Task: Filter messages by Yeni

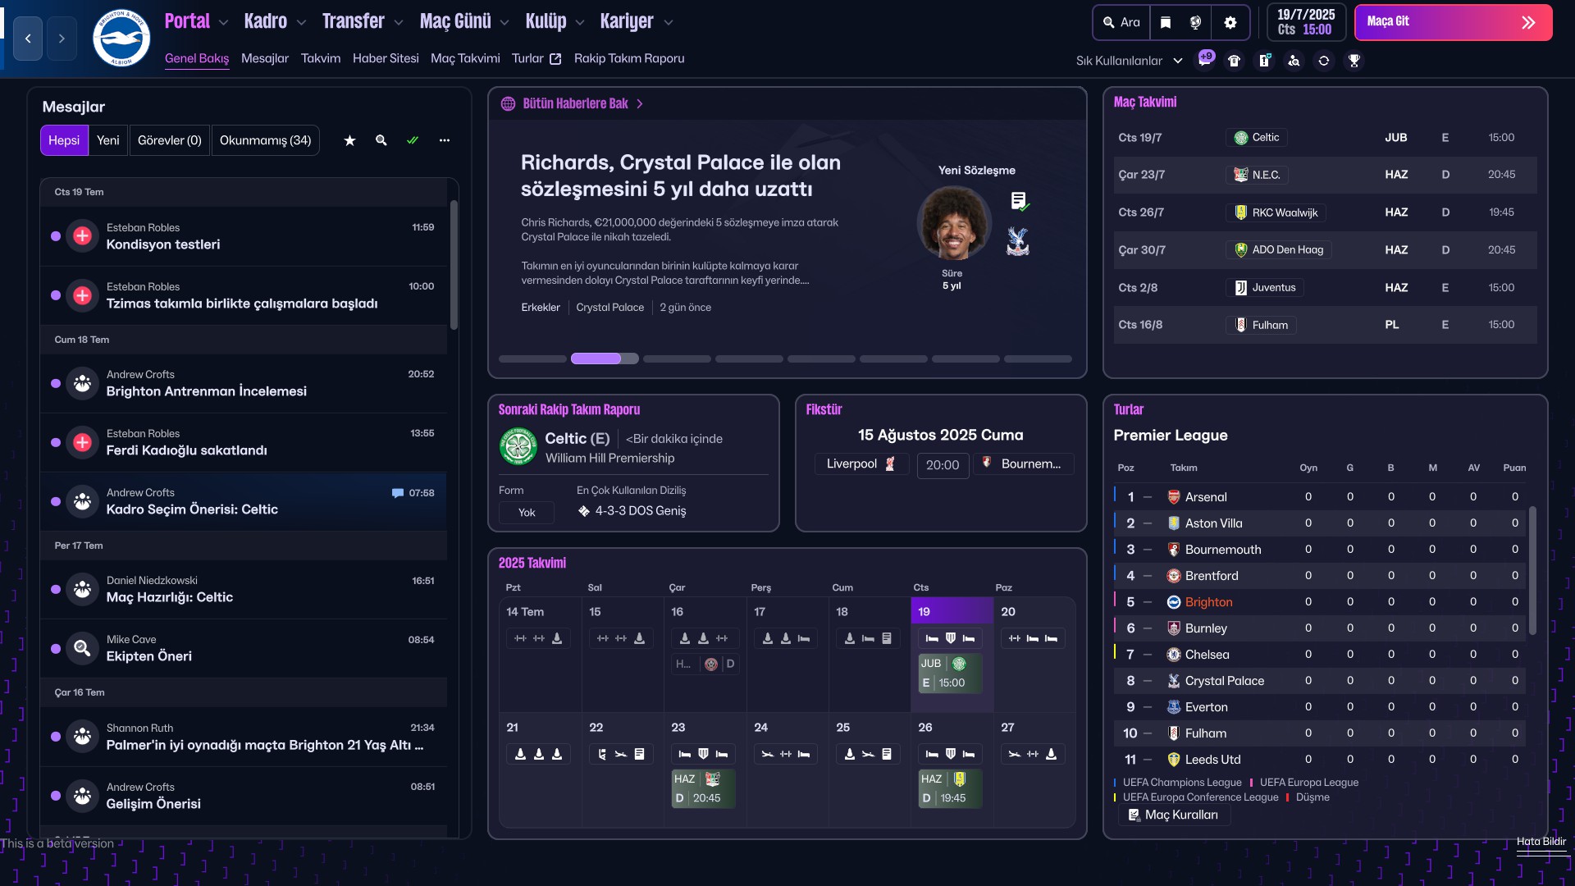Action: pyautogui.click(x=108, y=140)
